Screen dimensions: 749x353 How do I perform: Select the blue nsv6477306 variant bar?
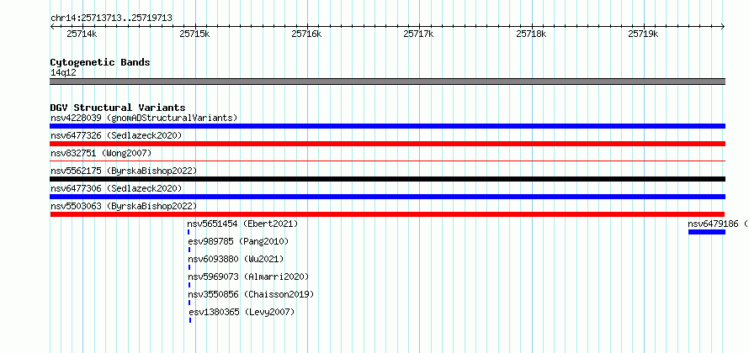pos(387,197)
